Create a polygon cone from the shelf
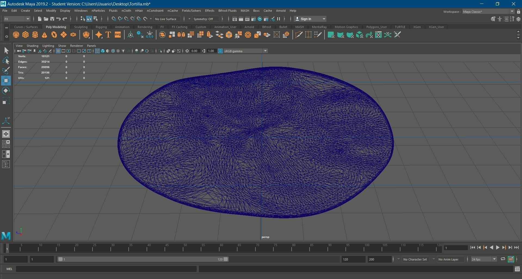 45,35
